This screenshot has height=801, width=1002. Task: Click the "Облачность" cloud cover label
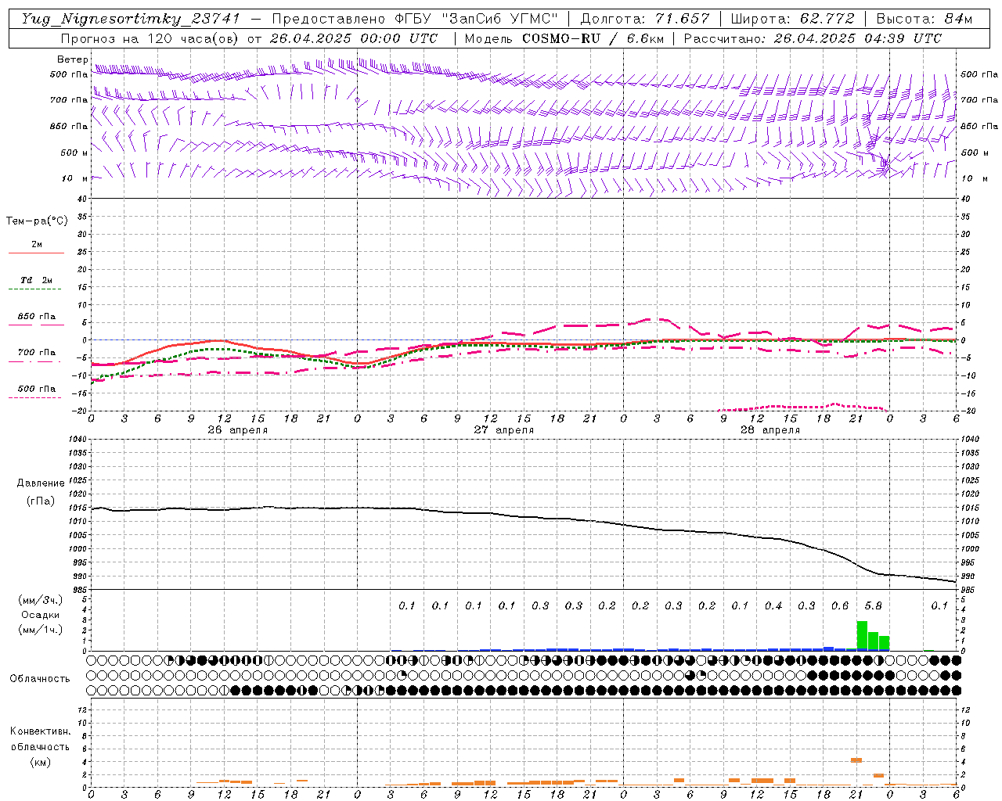pos(40,679)
